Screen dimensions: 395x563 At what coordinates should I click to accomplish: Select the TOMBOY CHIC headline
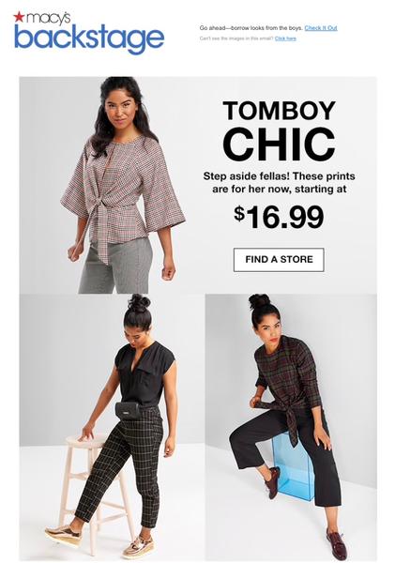(279, 130)
